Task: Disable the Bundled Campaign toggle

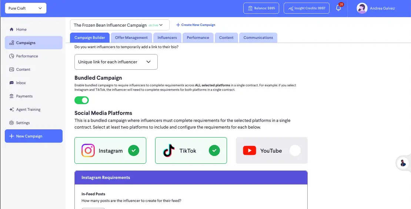Action: pyautogui.click(x=82, y=100)
